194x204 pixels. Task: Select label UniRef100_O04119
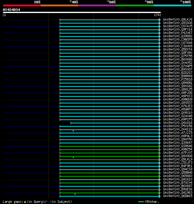(x=178, y=130)
